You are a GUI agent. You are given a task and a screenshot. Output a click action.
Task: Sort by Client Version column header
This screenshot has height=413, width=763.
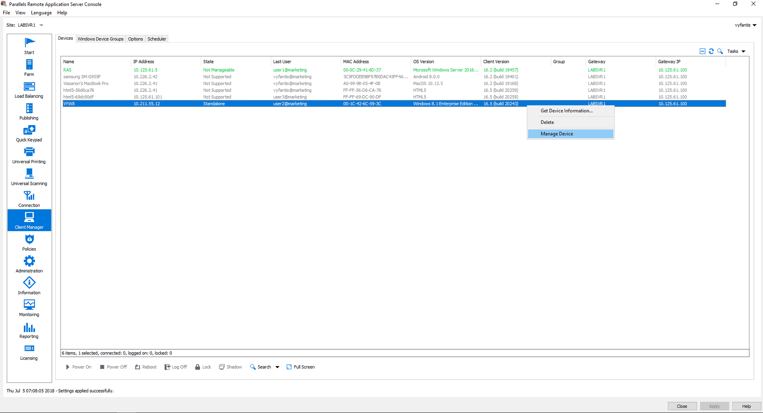[x=516, y=62]
